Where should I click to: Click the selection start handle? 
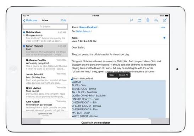(x=72, y=79)
